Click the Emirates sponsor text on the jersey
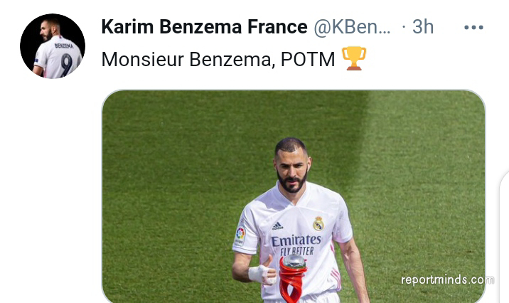The width and height of the screenshot is (509, 303). click(296, 240)
